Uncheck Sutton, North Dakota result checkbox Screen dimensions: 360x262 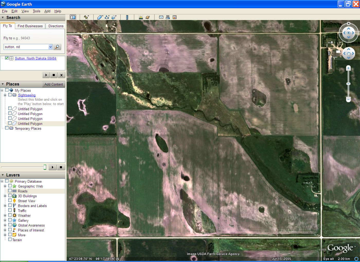coord(7,58)
